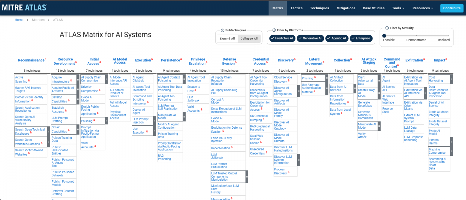Click the red ampersand icon after Initial Access
The width and height of the screenshot is (466, 200).
click(x=100, y=62)
